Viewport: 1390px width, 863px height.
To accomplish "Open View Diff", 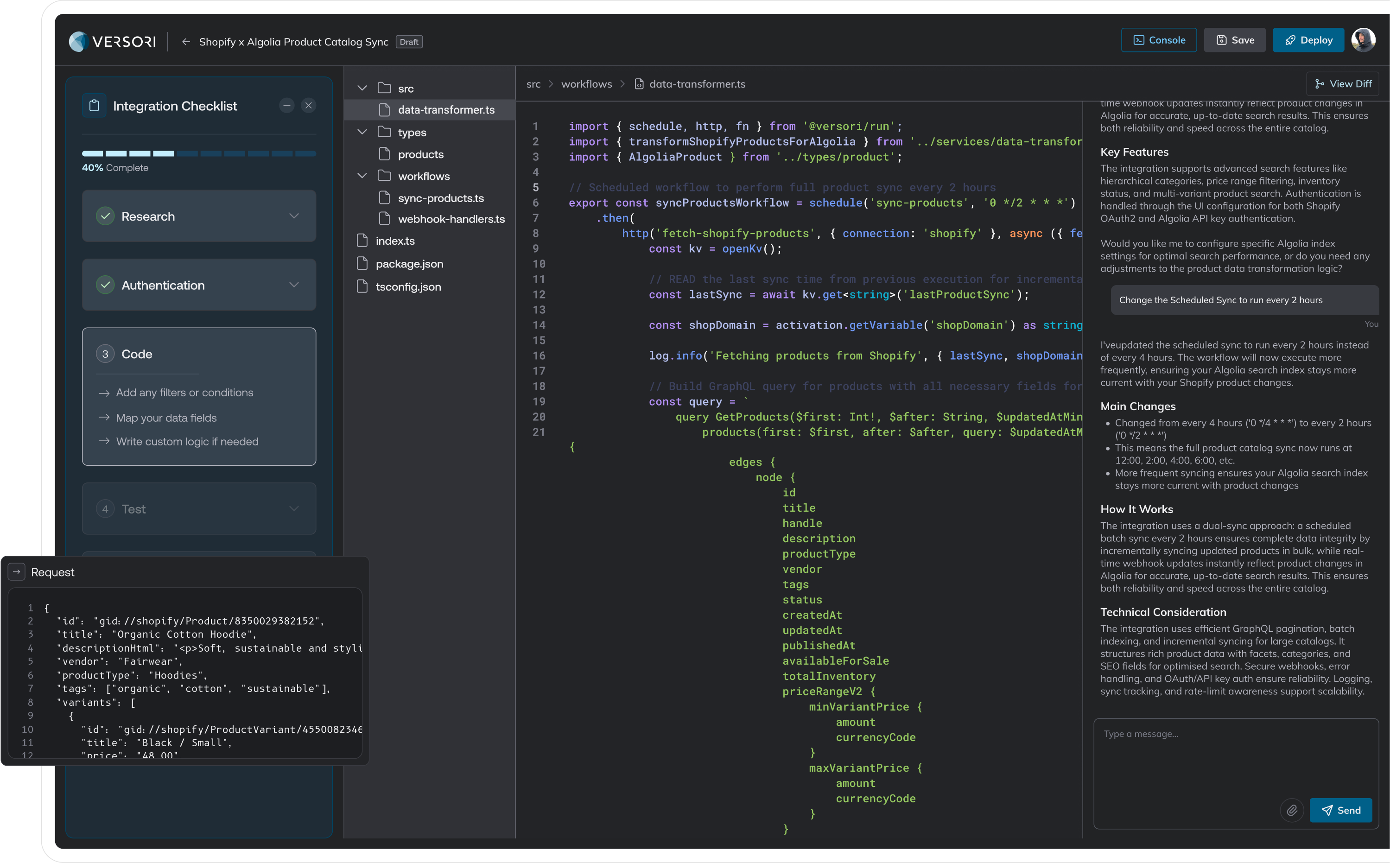I will click(x=1342, y=84).
